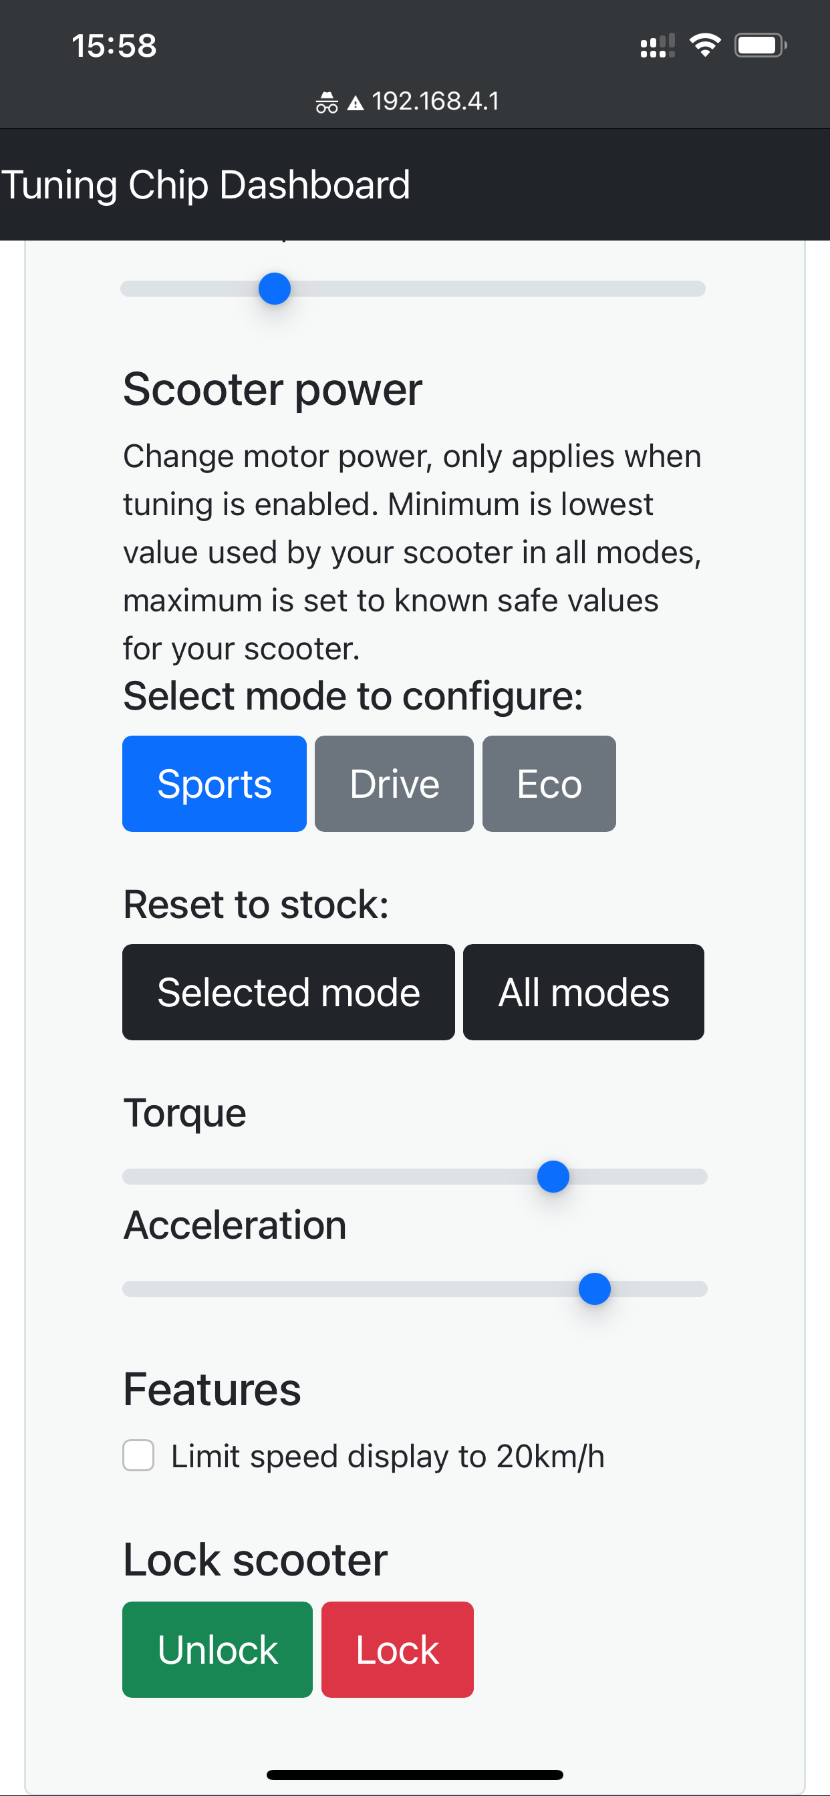Tap the Wi-Fi status icon
830x1796 pixels.
coord(704,45)
